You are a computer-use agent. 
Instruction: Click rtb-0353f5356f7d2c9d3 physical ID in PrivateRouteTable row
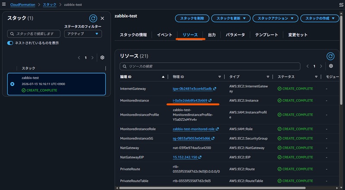tap(191, 181)
